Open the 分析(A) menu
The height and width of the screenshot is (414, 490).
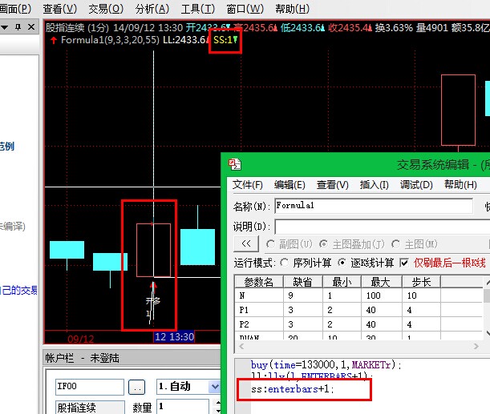click(152, 9)
